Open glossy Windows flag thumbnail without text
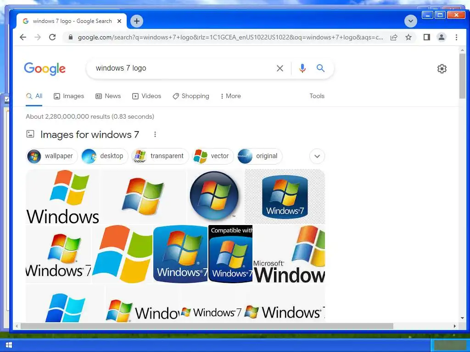The image size is (470, 352). pos(143,197)
